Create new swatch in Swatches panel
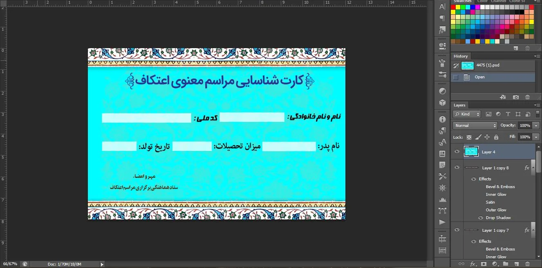 [x=516, y=48]
